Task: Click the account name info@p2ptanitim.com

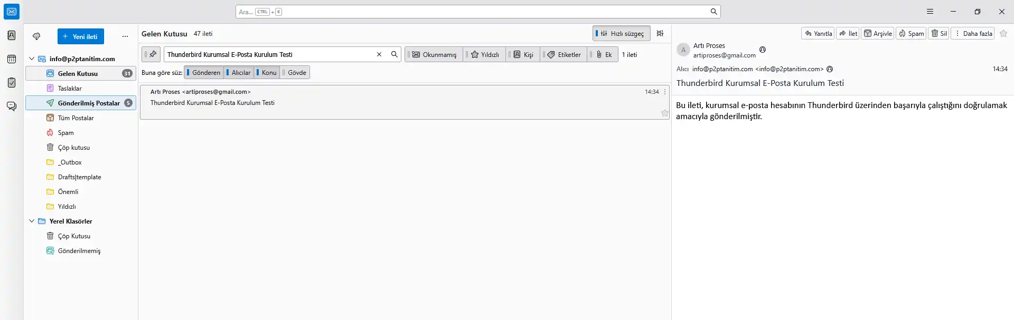Action: 82,59
